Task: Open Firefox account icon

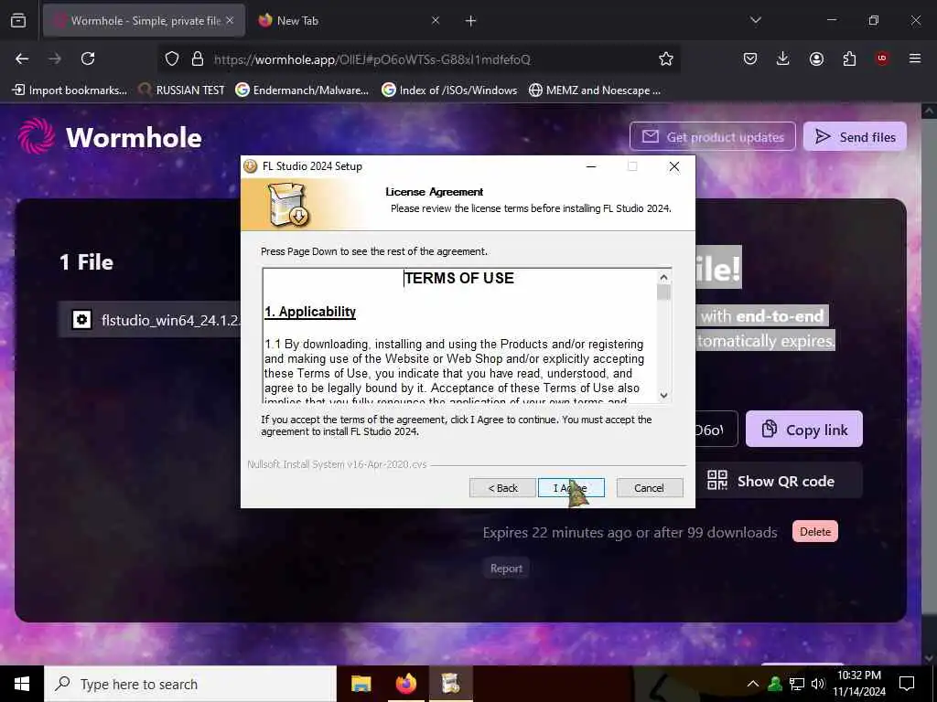Action: (816, 58)
